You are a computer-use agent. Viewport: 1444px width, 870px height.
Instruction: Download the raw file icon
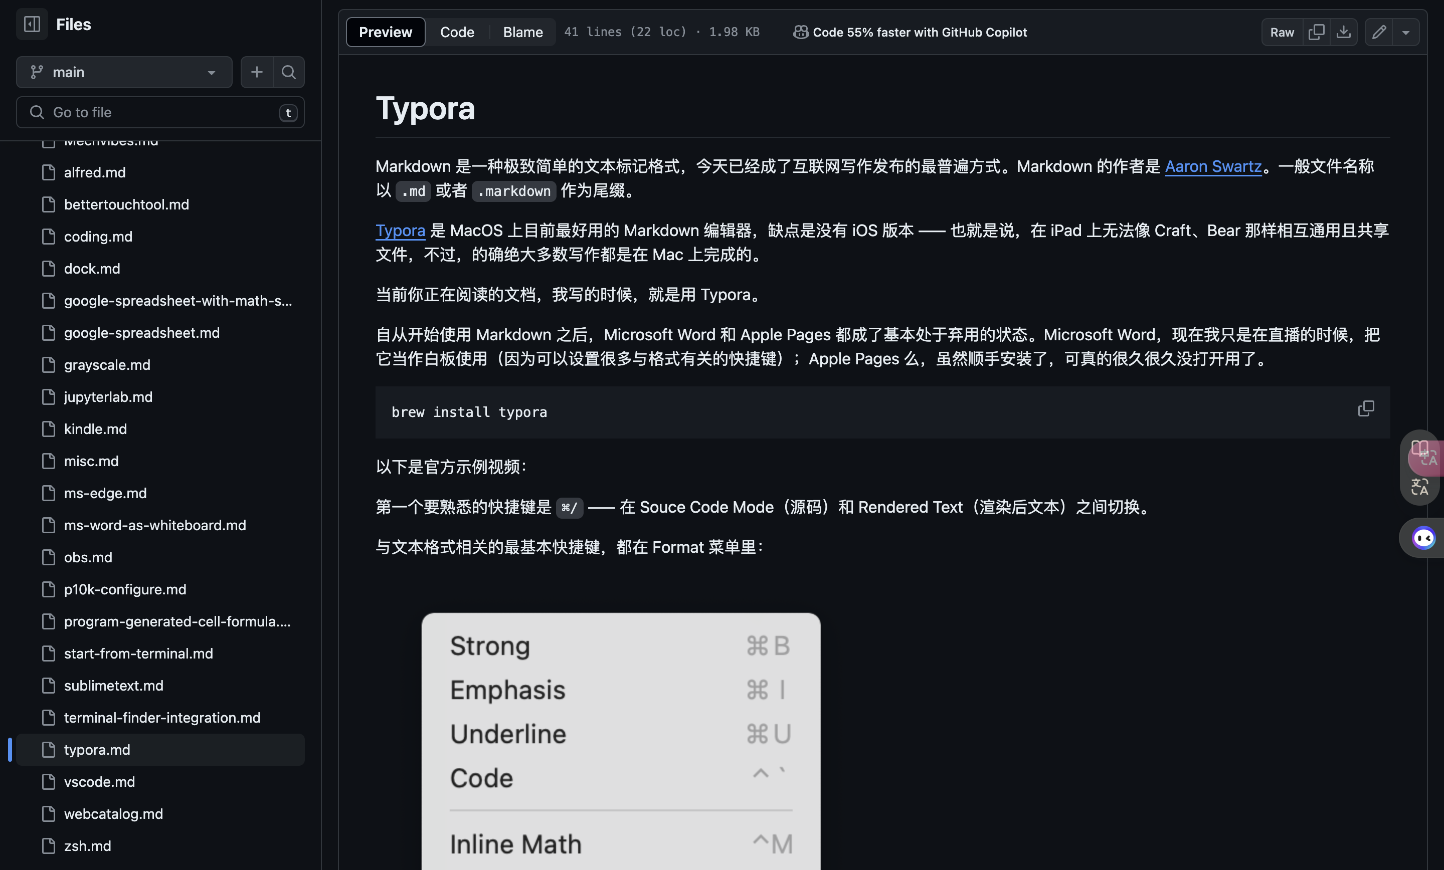click(1343, 32)
